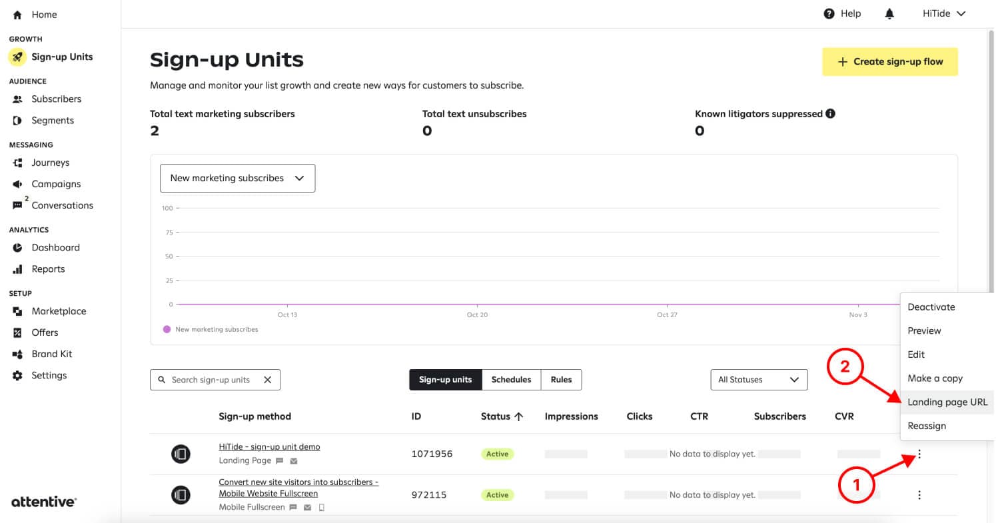Open Brand Kit in the sidebar
This screenshot has width=996, height=523.
42,353
